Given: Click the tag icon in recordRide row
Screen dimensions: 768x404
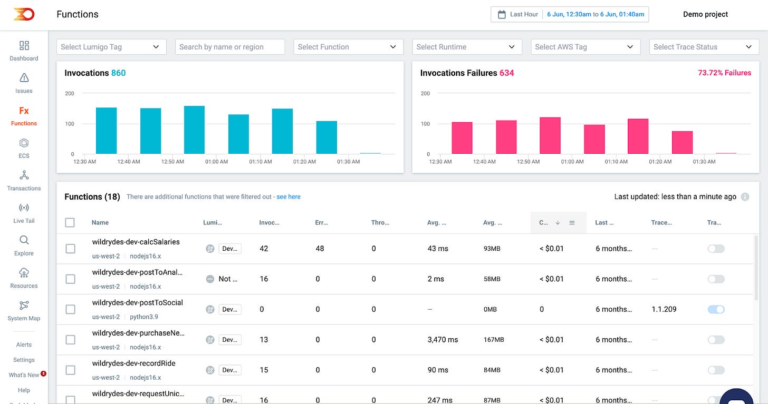Looking at the screenshot, I should pos(210,370).
